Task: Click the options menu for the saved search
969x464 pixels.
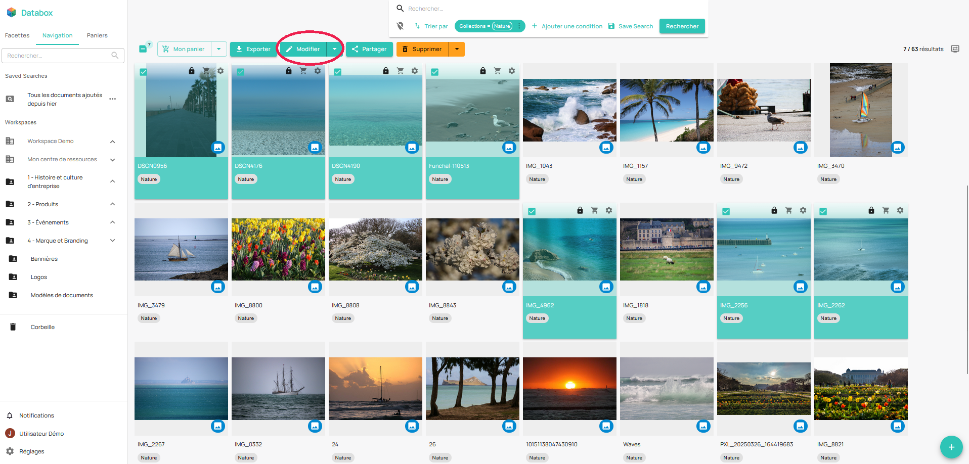Action: click(113, 99)
